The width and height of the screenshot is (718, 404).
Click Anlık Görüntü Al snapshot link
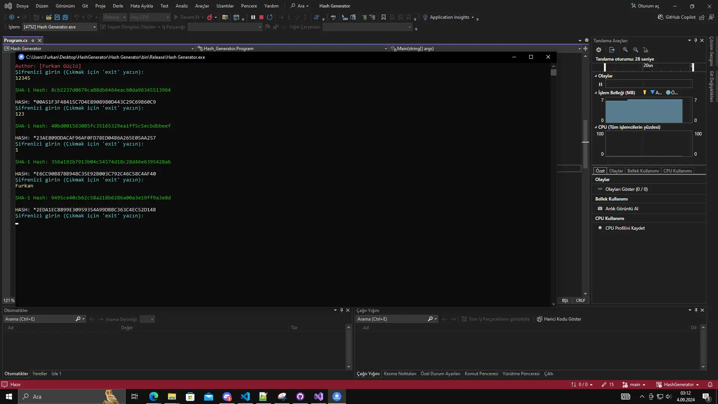click(622, 209)
